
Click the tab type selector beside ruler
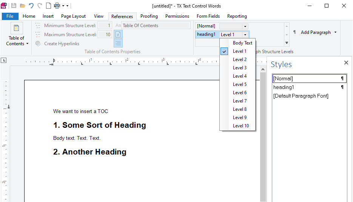(4, 60)
